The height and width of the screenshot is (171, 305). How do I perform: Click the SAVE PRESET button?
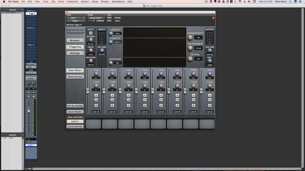click(x=75, y=112)
